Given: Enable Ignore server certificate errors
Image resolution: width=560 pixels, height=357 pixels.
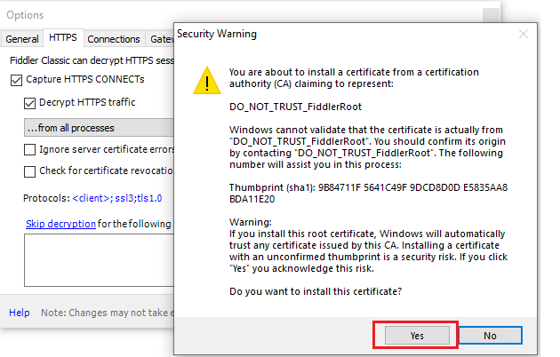Looking at the screenshot, I should coord(29,150).
